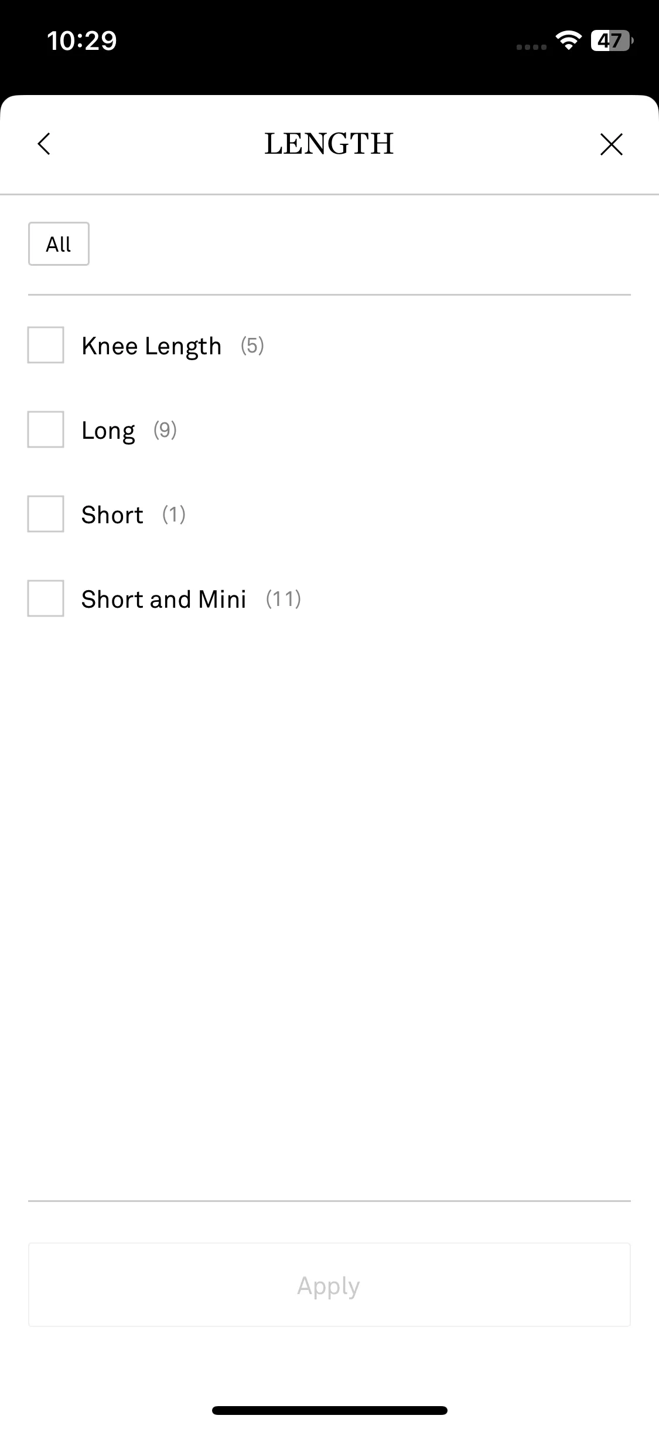The height and width of the screenshot is (1429, 659).
Task: Go back using the left chevron
Action: point(44,144)
